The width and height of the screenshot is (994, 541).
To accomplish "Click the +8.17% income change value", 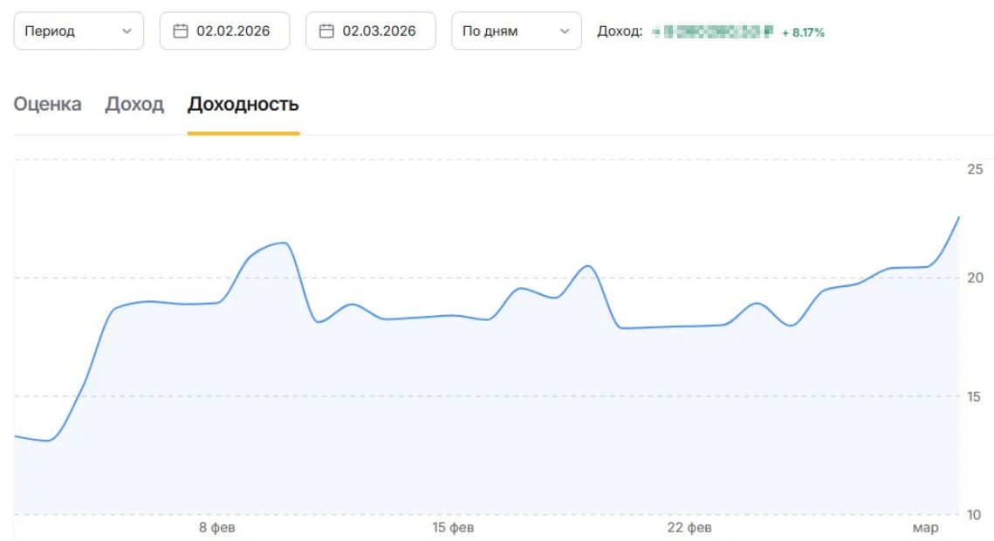I will point(803,32).
